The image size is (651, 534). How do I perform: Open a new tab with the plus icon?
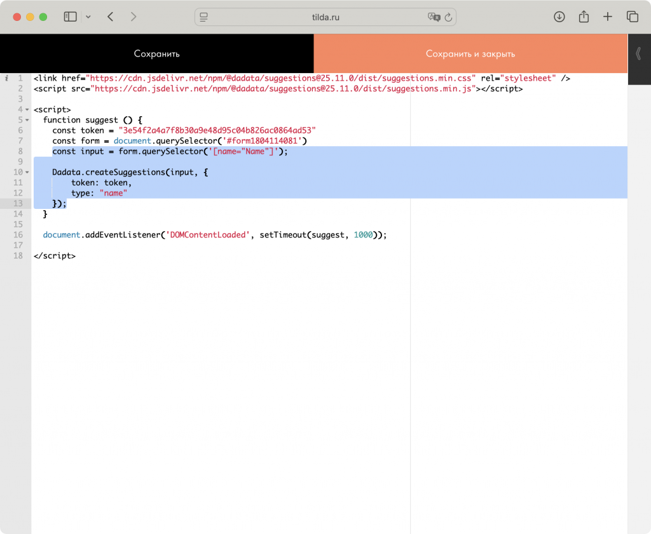coord(608,17)
